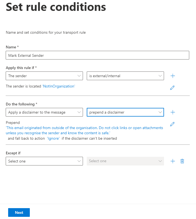Click the chevron on the Except if 'Select one' box
Image resolution: width=196 pixels, height=219 pixels.
79,161
